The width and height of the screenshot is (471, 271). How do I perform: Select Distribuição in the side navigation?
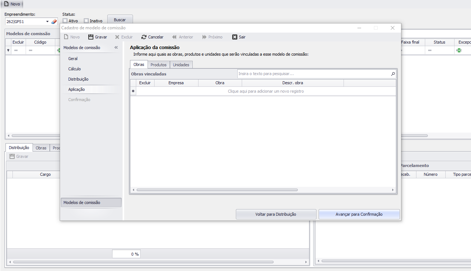(78, 79)
